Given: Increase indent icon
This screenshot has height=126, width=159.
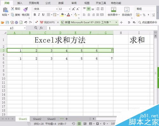Looking at the screenshot, I should tap(102, 9).
